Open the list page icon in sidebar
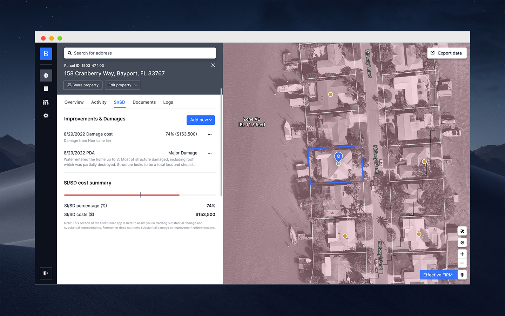 (46, 89)
